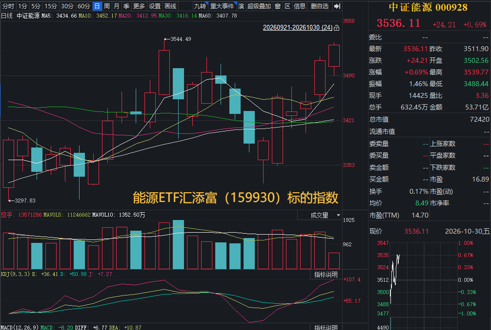The height and width of the screenshot is (330, 491).
Task: Select the 1分 timeframe
Action: point(22,6)
